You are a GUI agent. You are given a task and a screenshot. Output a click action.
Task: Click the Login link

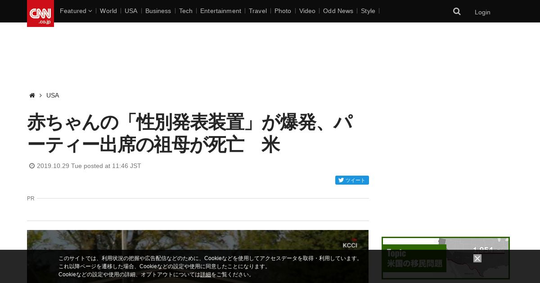(482, 12)
